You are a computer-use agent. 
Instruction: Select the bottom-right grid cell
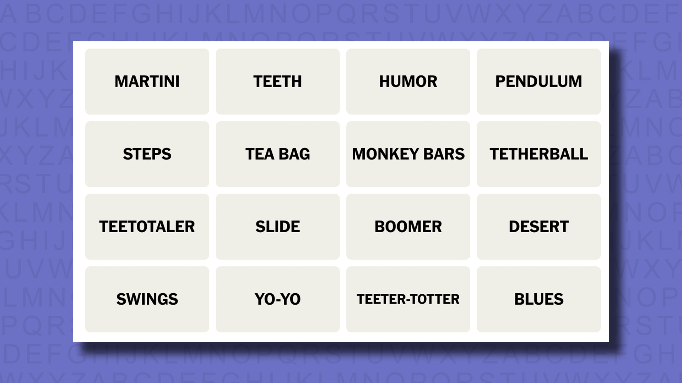(x=538, y=299)
